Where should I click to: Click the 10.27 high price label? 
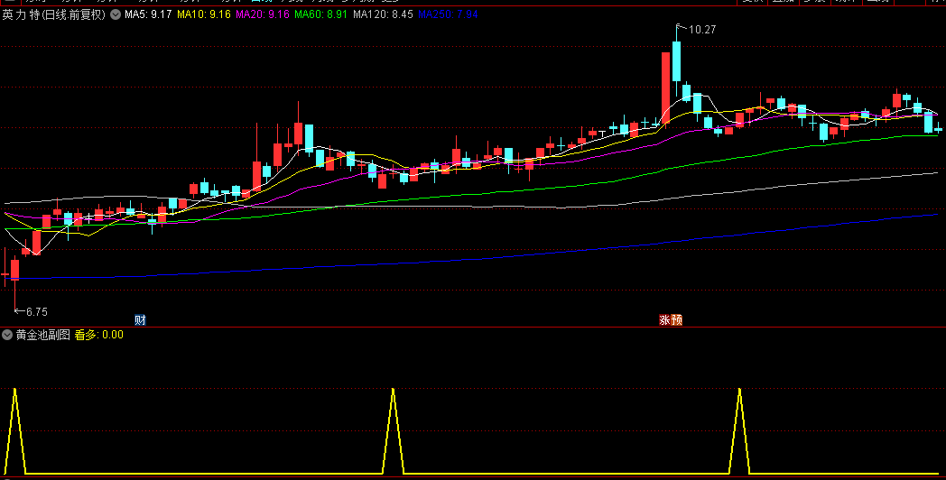pos(701,29)
